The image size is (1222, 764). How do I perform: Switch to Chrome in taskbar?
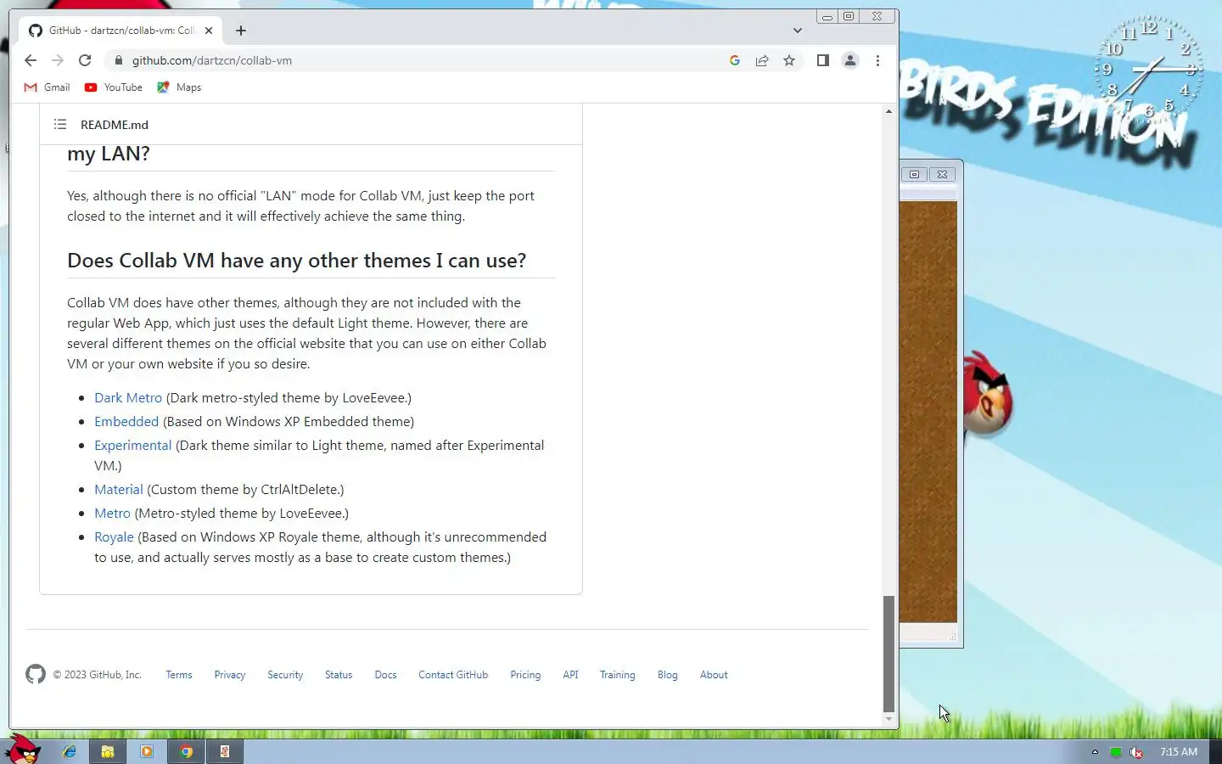click(x=186, y=751)
